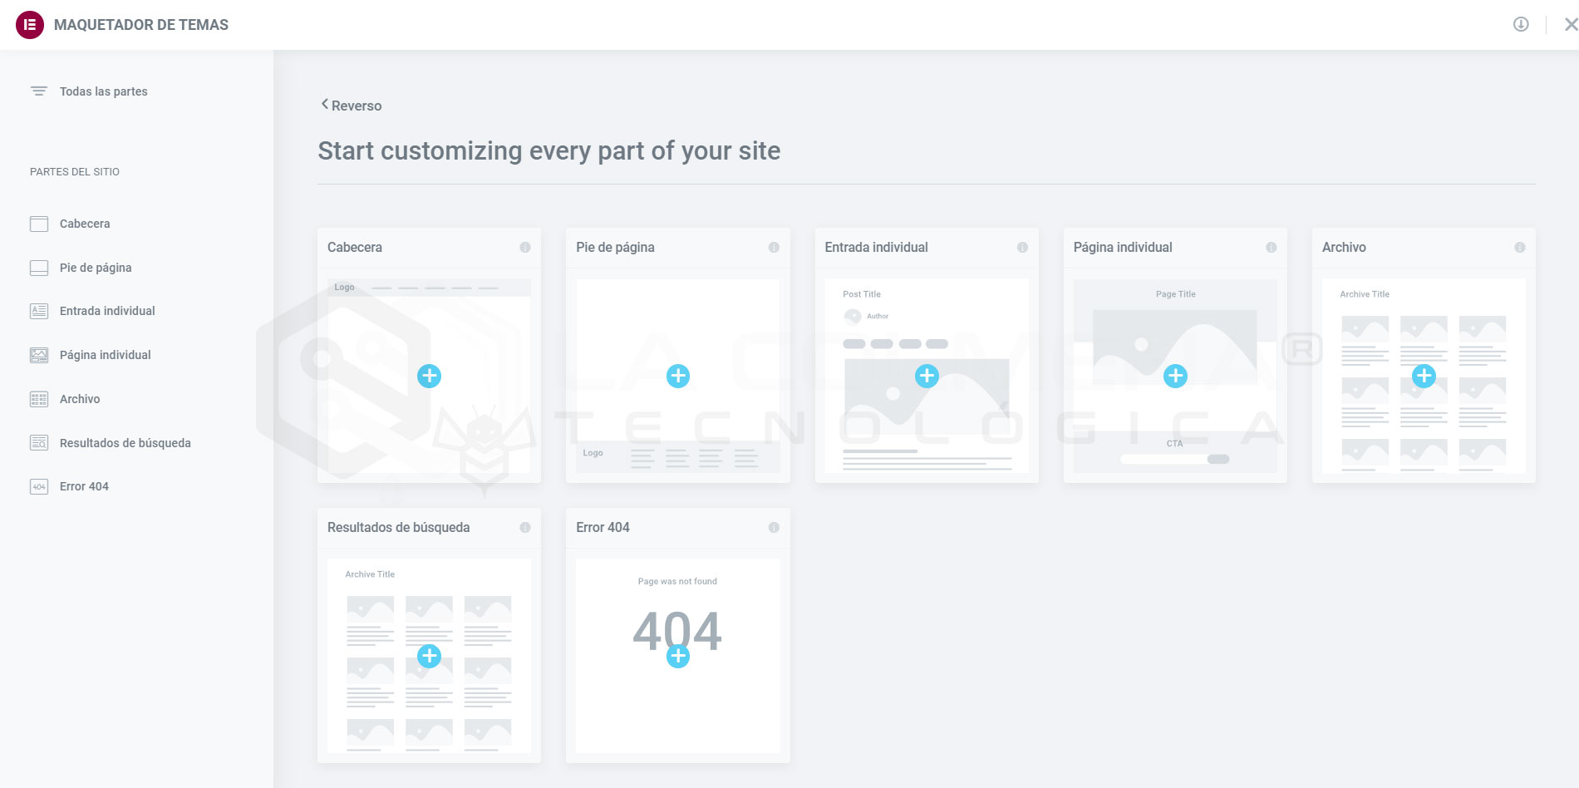Add a new Cabecera template with plus icon
The height and width of the screenshot is (788, 1579).
pyautogui.click(x=429, y=376)
